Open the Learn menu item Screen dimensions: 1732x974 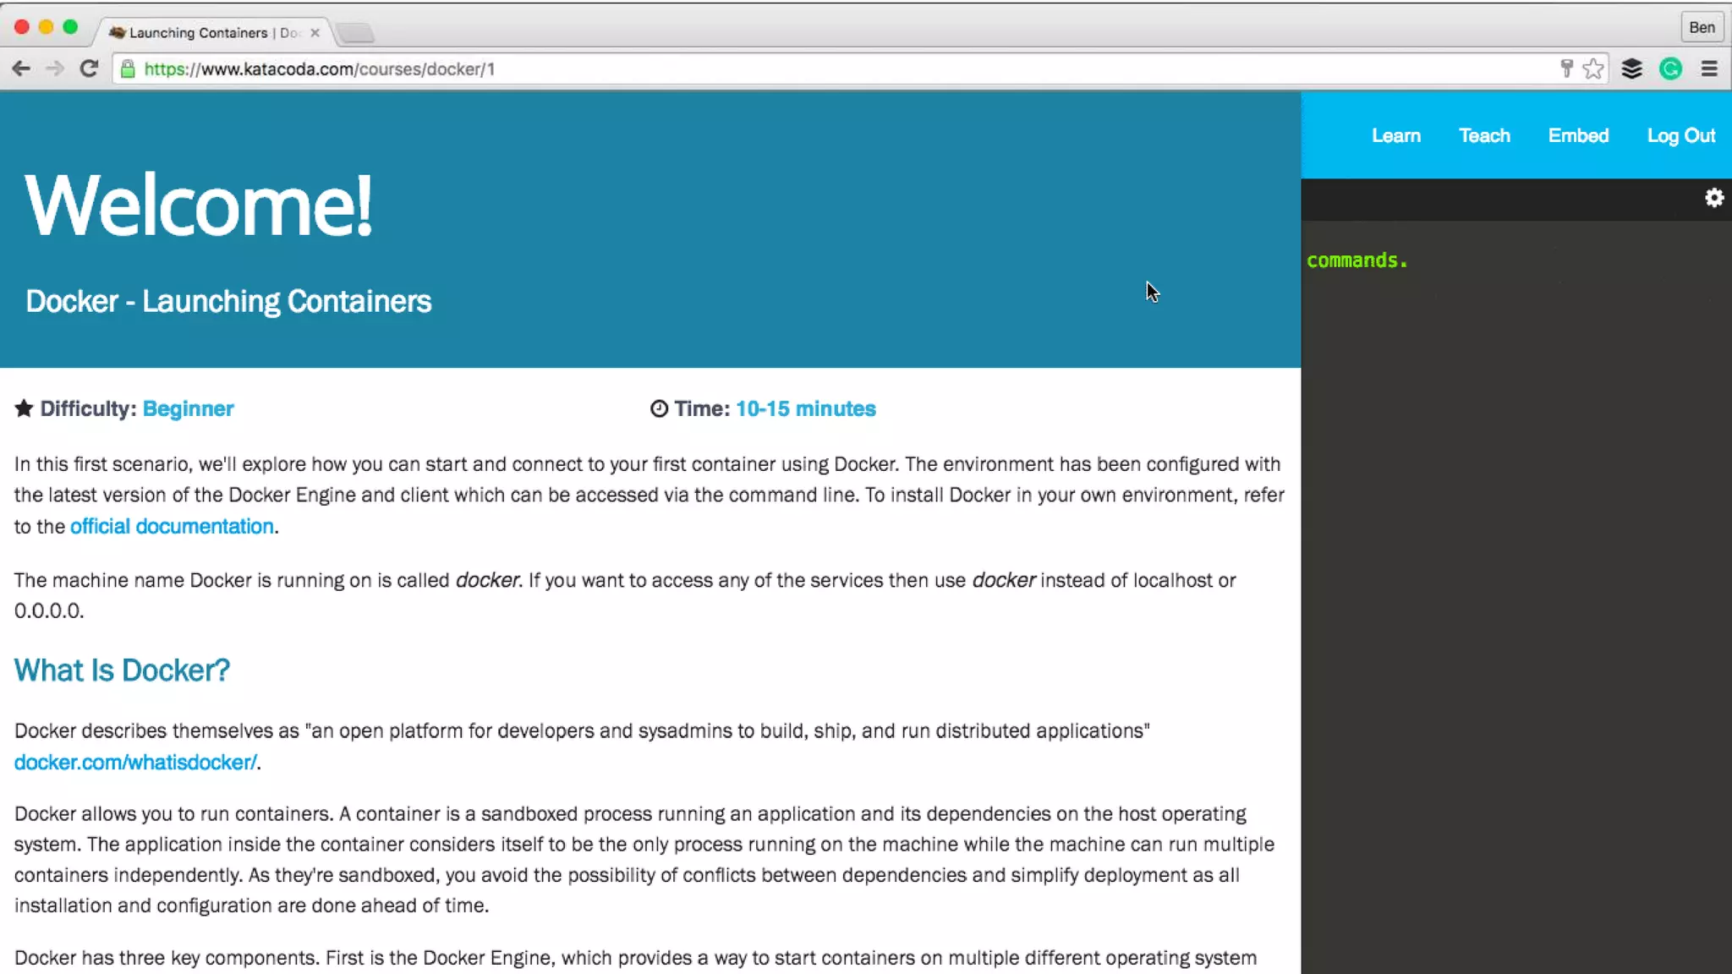pyautogui.click(x=1395, y=135)
